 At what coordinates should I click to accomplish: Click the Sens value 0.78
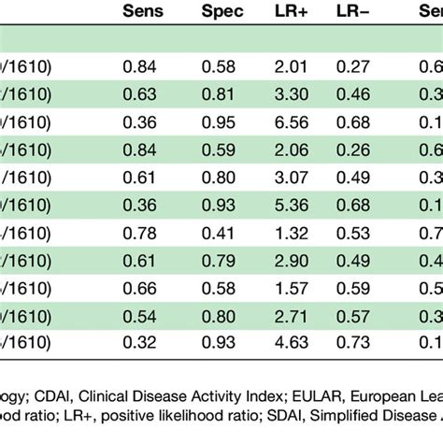tap(139, 234)
